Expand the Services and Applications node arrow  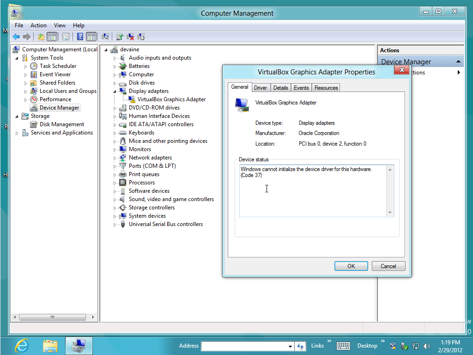point(17,133)
